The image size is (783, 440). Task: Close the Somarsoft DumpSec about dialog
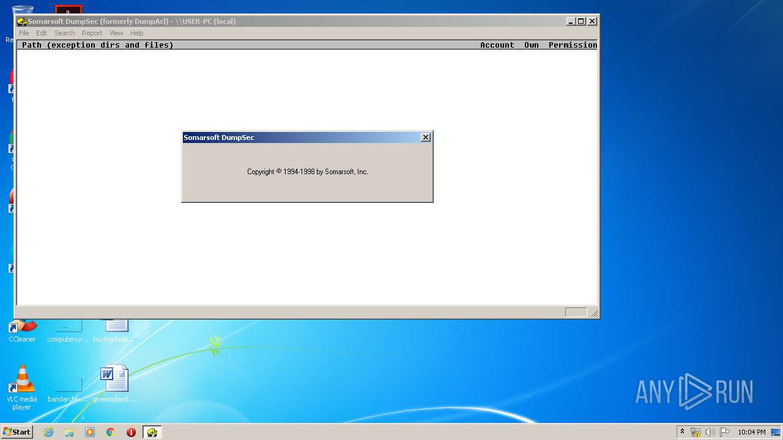point(426,137)
